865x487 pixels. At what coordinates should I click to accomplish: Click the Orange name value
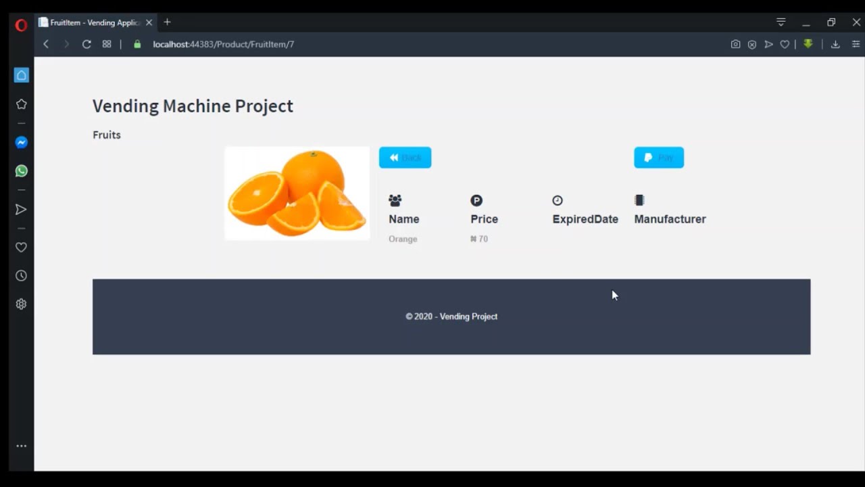coord(403,239)
